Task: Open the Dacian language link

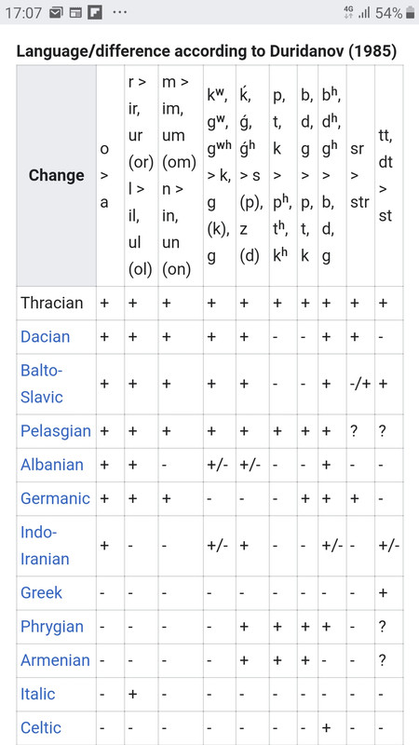Action: coord(45,337)
